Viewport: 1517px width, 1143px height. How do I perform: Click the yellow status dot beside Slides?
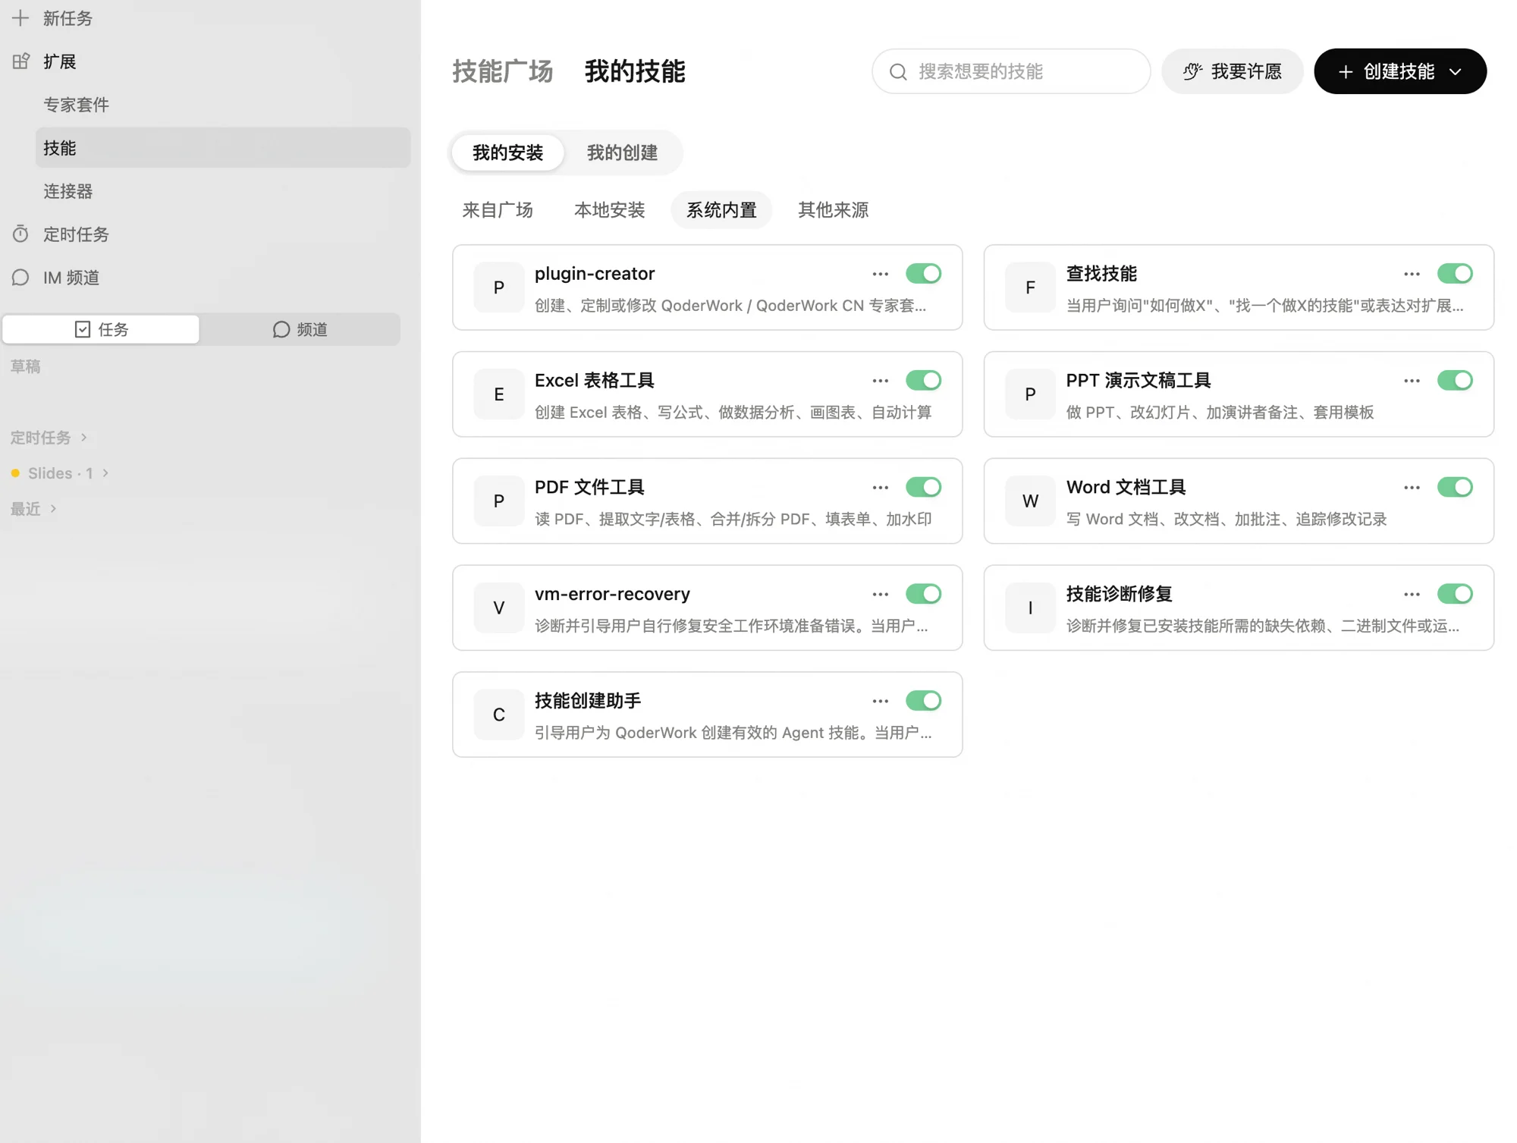click(15, 473)
